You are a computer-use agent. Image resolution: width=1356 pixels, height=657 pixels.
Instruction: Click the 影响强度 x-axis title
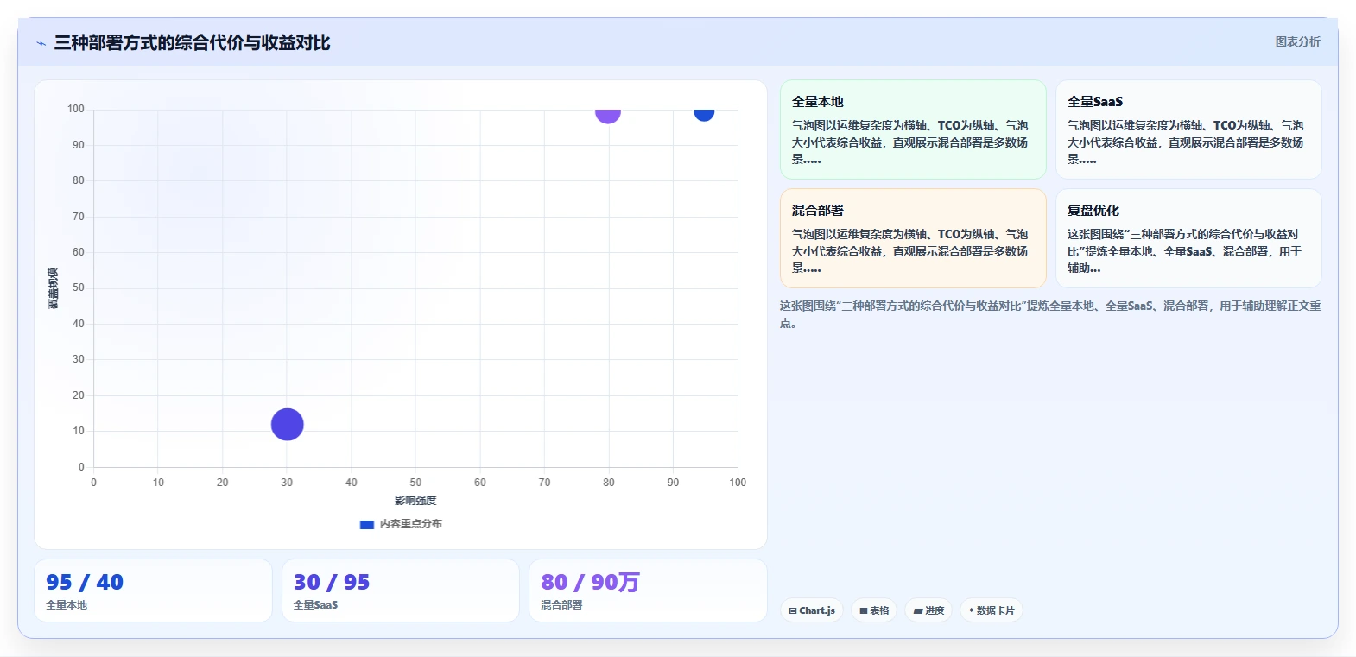pyautogui.click(x=415, y=501)
